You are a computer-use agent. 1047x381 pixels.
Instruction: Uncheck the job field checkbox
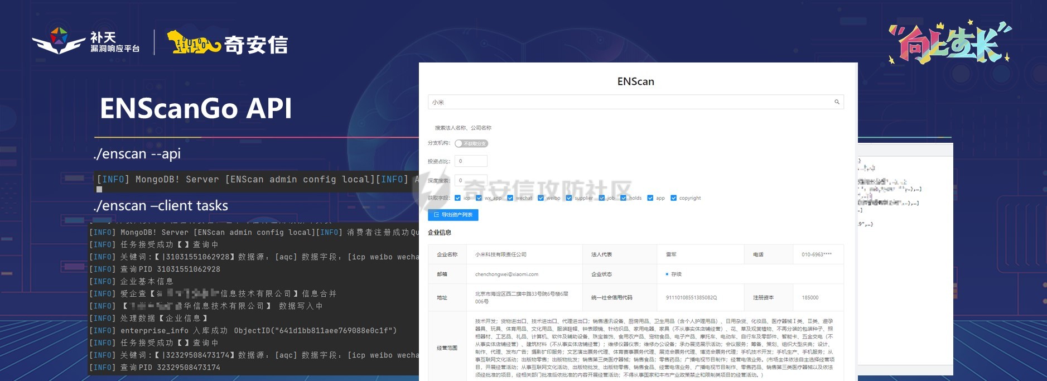pos(602,198)
